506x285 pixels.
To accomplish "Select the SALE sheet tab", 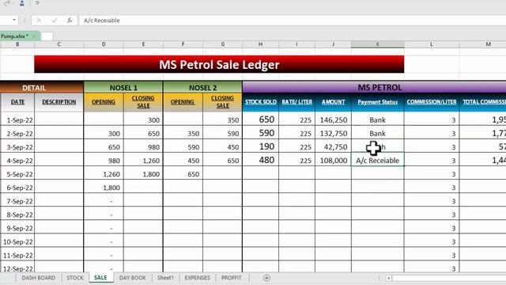I will [100, 278].
